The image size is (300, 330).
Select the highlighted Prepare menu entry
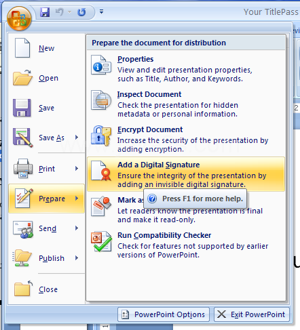coord(46,199)
